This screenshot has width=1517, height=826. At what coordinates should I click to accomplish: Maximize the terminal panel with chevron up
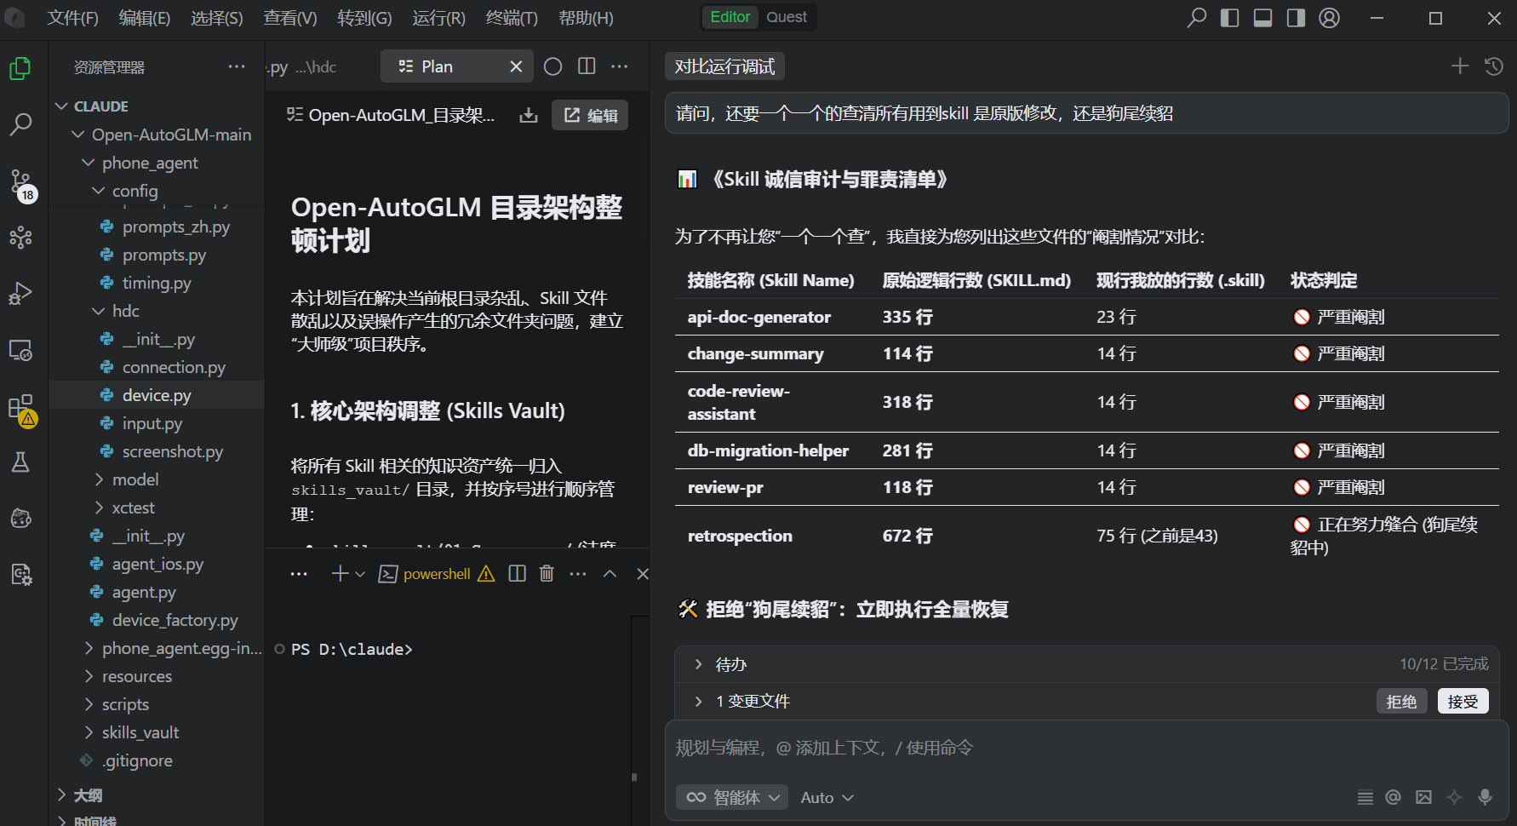(x=610, y=574)
